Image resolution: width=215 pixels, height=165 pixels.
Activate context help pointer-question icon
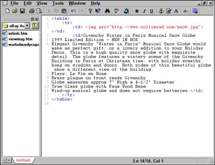(98, 11)
